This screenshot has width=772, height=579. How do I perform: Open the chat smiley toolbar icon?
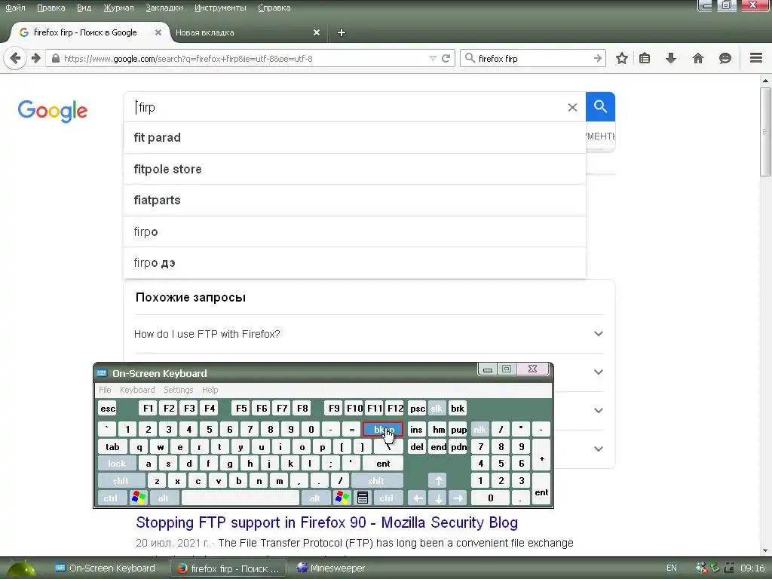[x=725, y=59]
